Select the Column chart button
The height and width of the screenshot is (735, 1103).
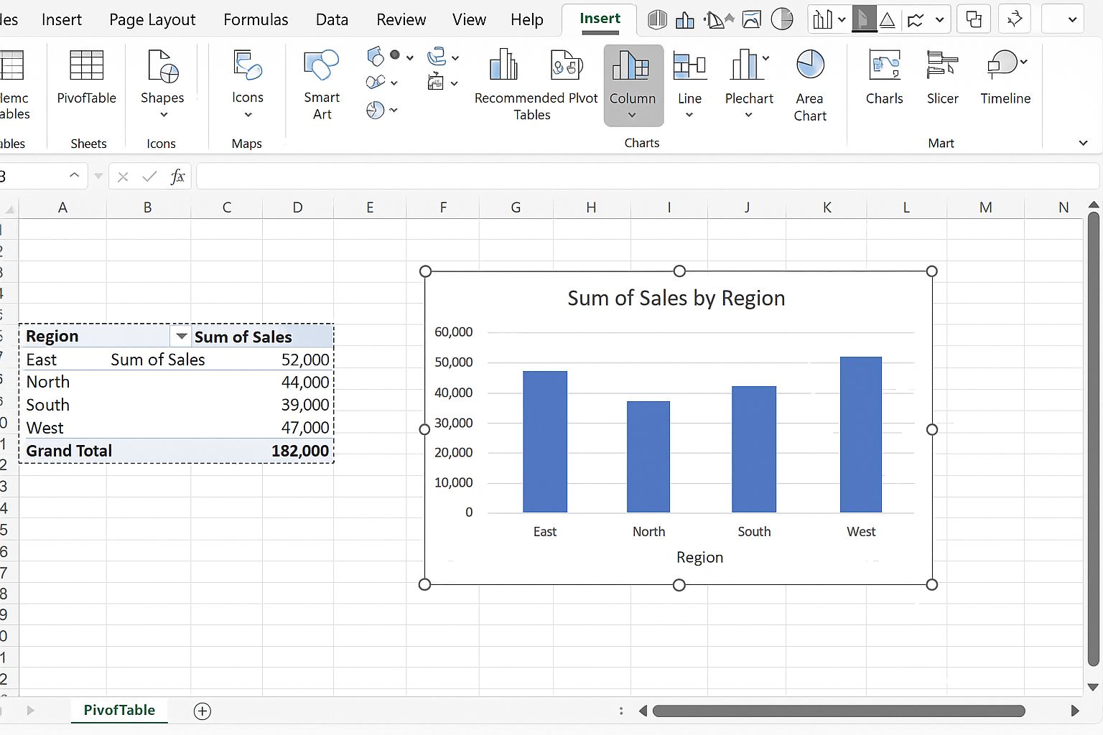pos(633,85)
